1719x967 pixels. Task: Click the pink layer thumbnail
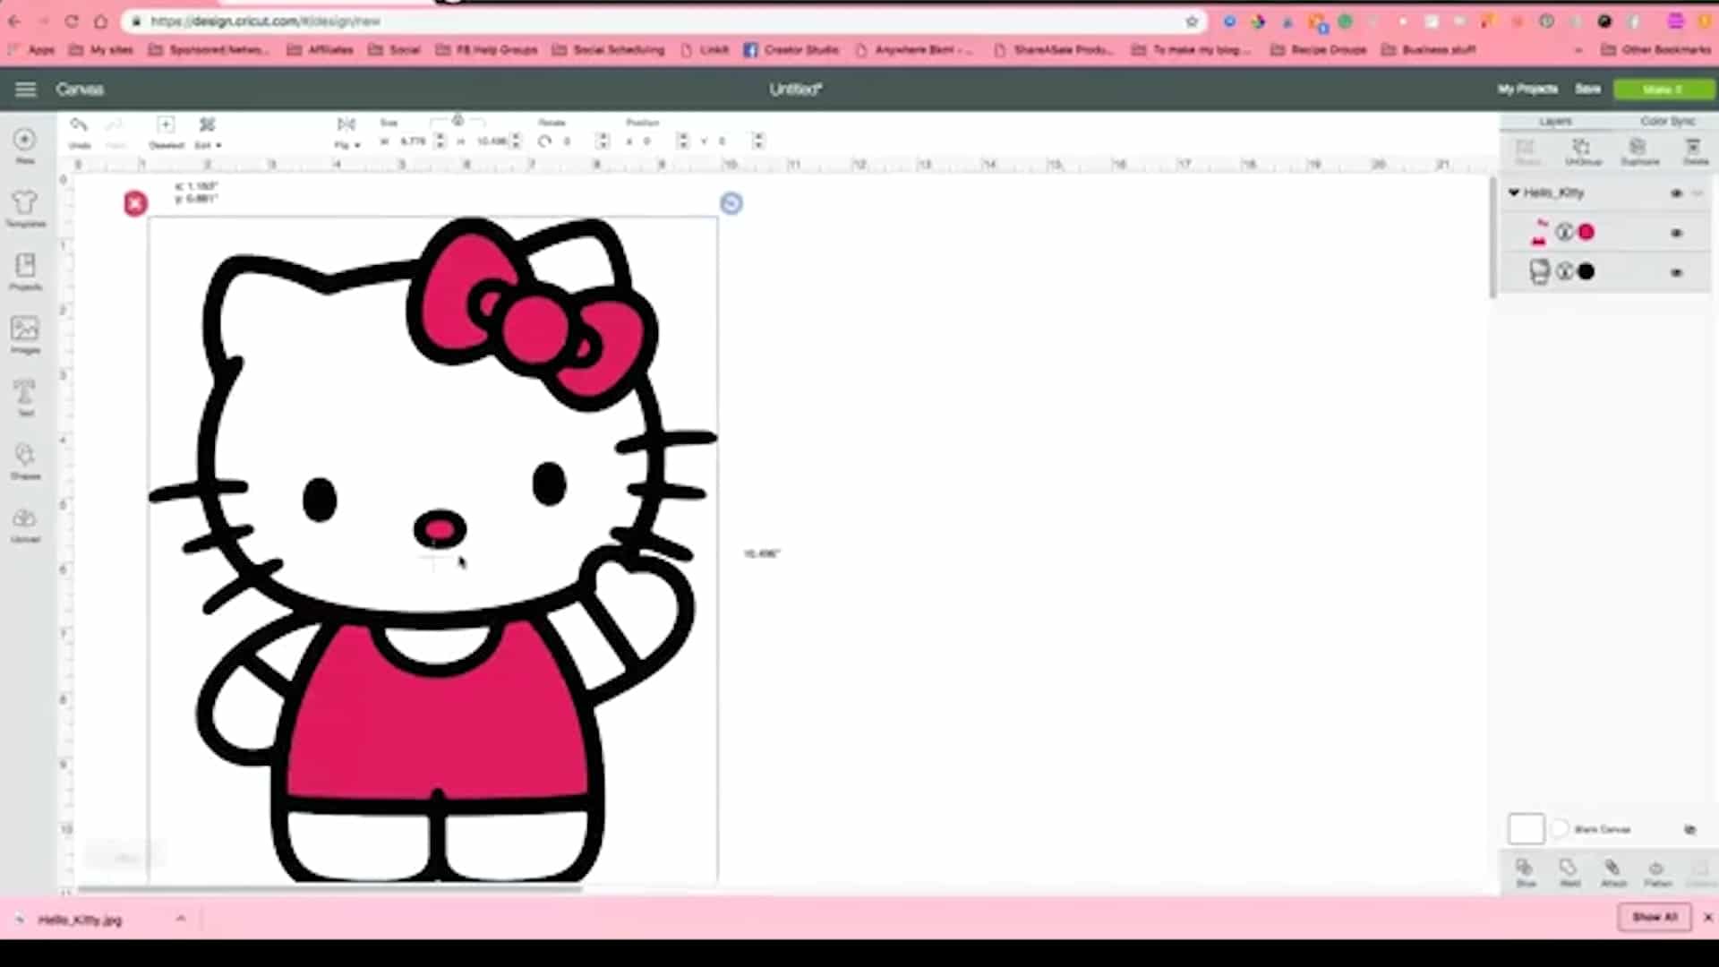coord(1538,233)
